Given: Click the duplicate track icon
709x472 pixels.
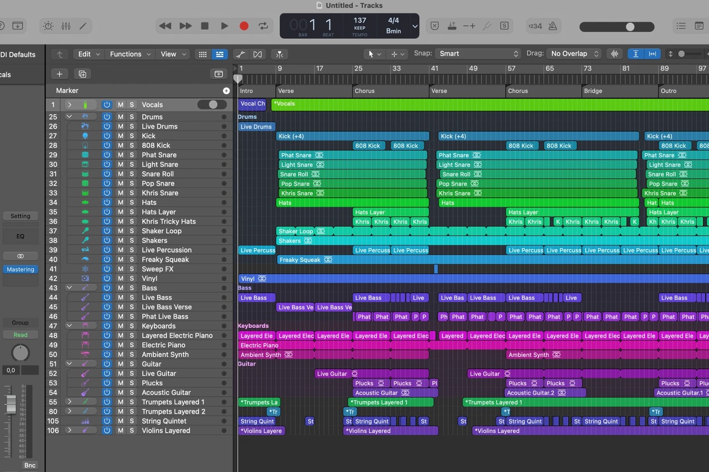Looking at the screenshot, I should tap(82, 74).
